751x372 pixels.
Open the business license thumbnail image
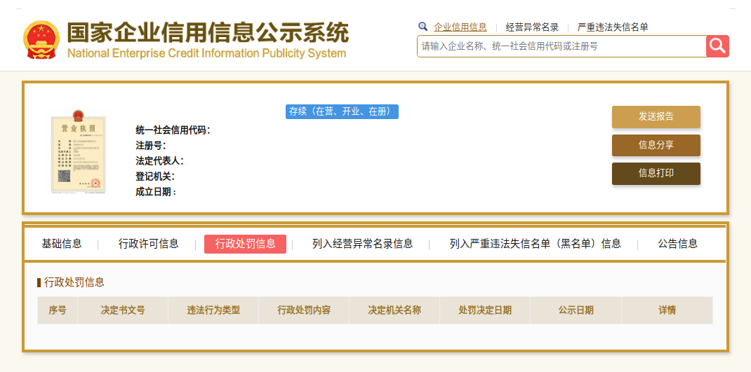(79, 151)
